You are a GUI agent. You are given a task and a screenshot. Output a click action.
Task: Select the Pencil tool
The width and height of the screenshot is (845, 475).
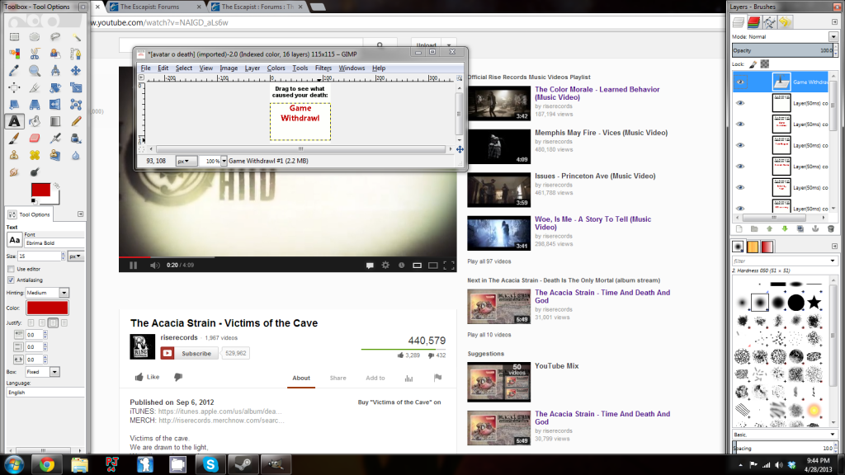pyautogui.click(x=76, y=121)
